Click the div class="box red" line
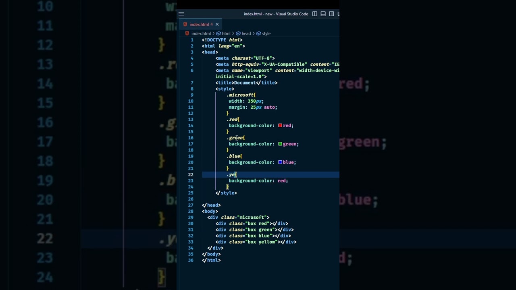The width and height of the screenshot is (516, 290). (252, 224)
